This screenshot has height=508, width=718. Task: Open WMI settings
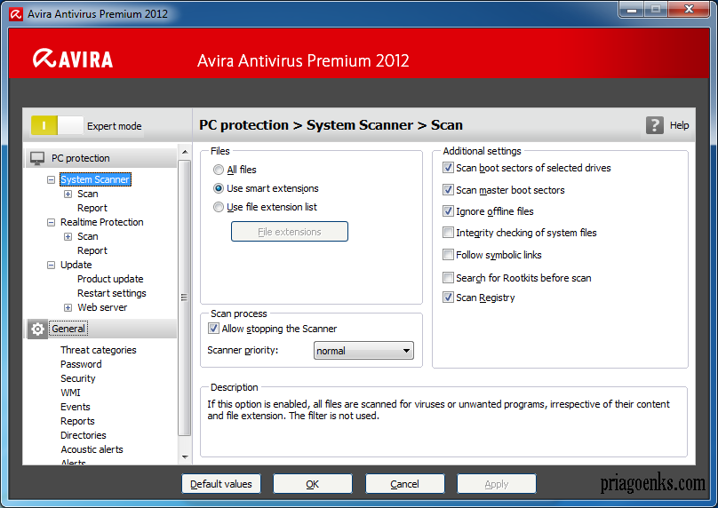[x=70, y=393]
